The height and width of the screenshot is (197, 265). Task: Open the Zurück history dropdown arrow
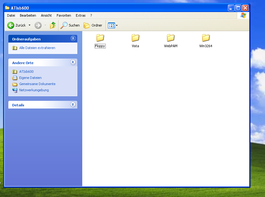[x=29, y=25]
